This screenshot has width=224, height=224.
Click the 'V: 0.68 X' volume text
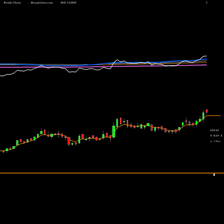point(216,136)
